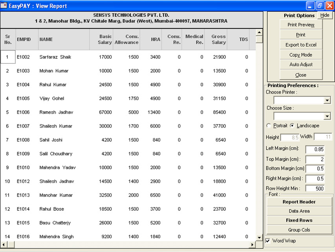Select employee ID E1008
Screen dimensions: 335x252
point(23,140)
